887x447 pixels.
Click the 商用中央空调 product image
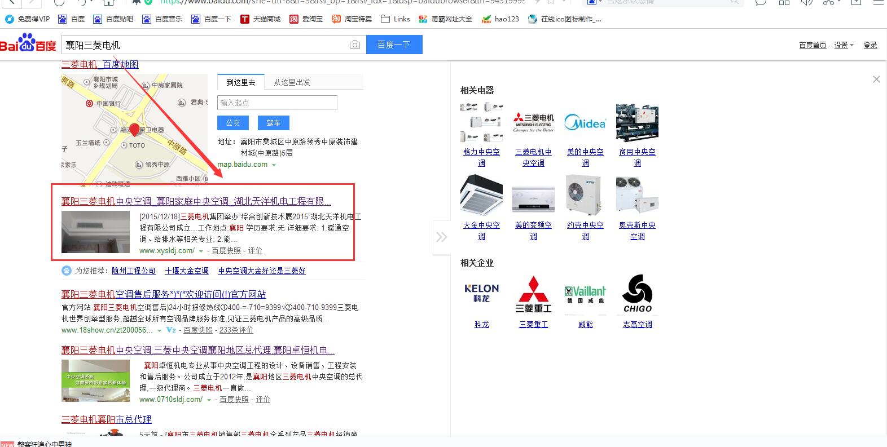point(637,122)
